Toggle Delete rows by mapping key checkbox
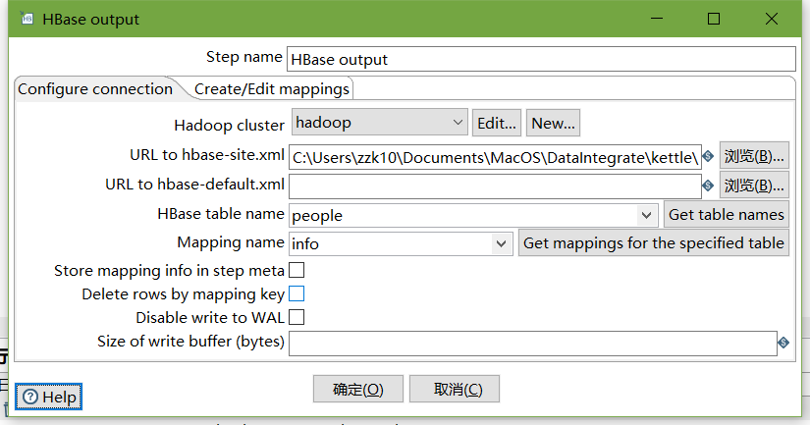Viewport: 810px width, 425px height. [x=297, y=293]
